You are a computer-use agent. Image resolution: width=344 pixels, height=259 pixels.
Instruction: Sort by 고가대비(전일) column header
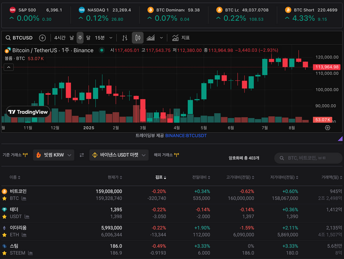coord(240,177)
